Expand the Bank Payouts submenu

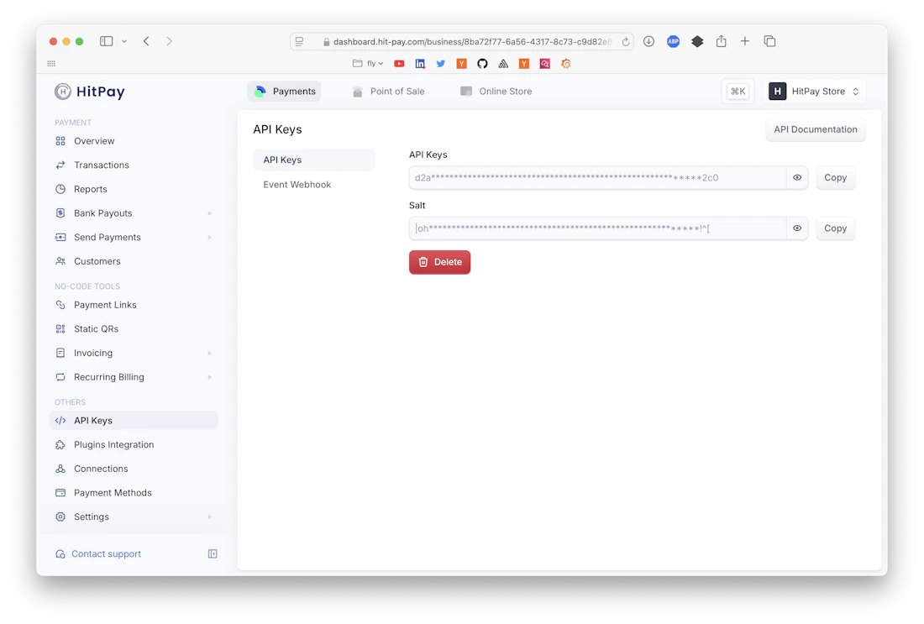click(209, 213)
